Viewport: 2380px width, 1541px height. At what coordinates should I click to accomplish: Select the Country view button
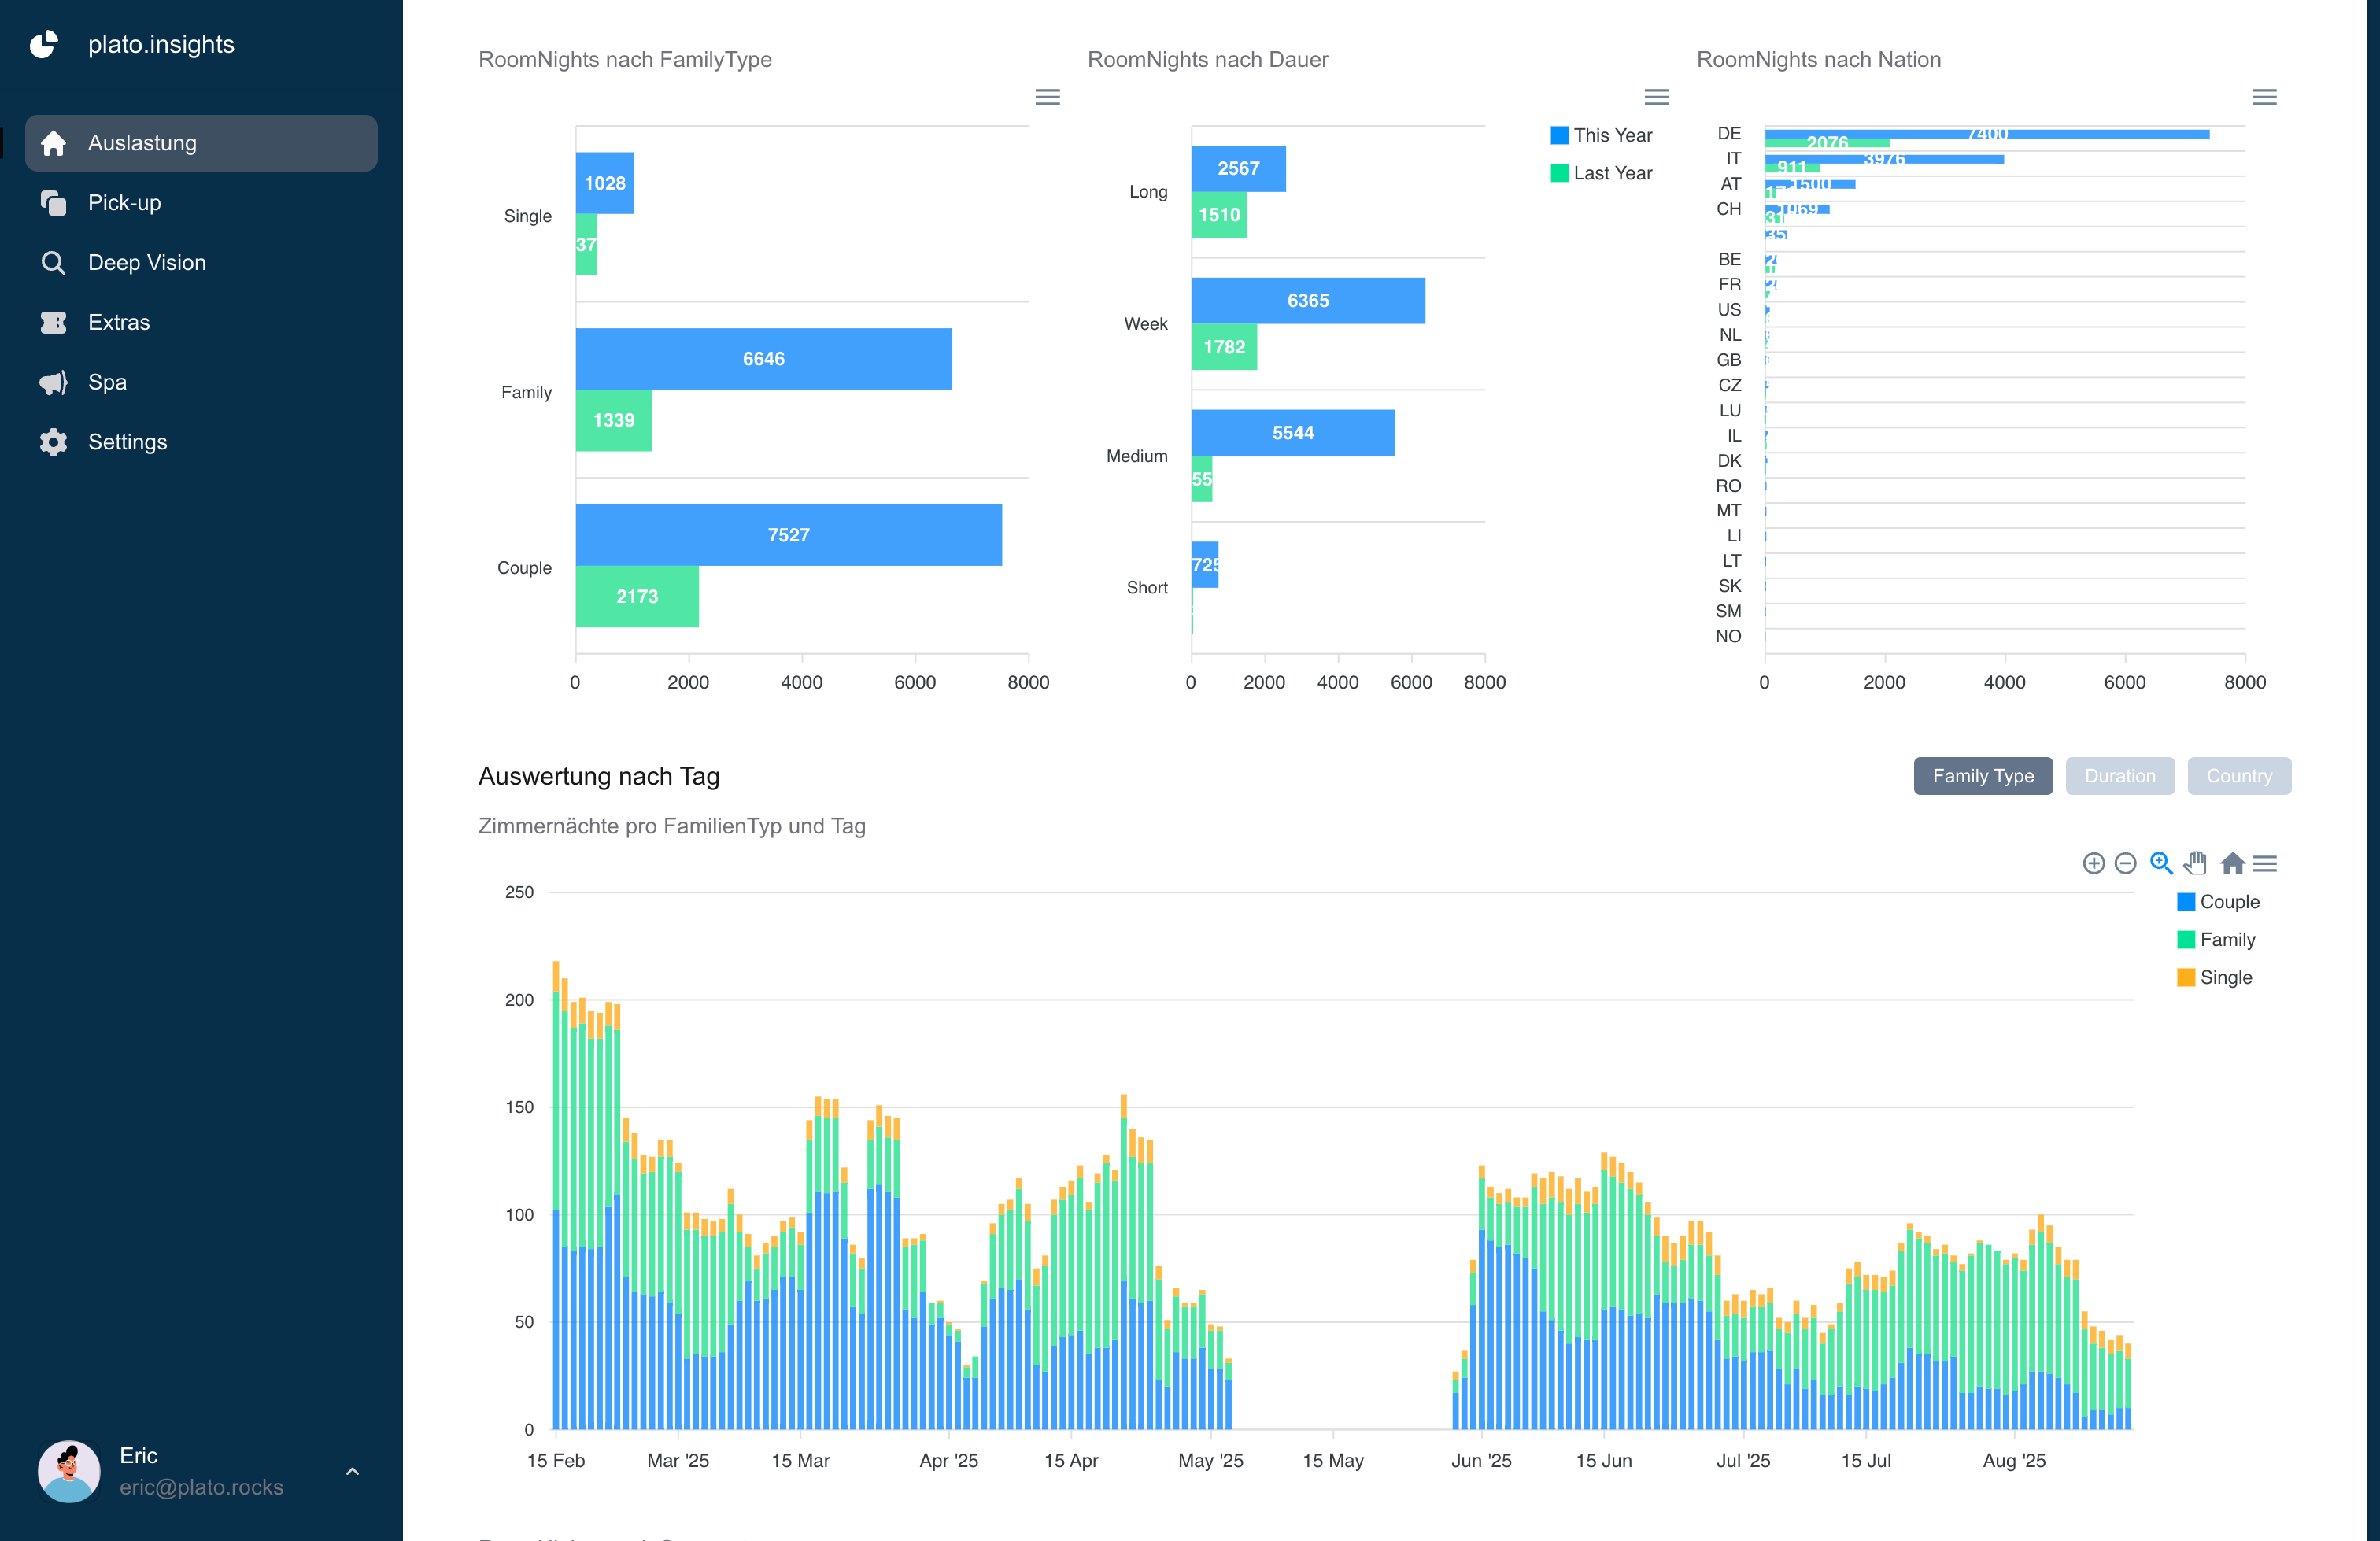pyautogui.click(x=2240, y=775)
